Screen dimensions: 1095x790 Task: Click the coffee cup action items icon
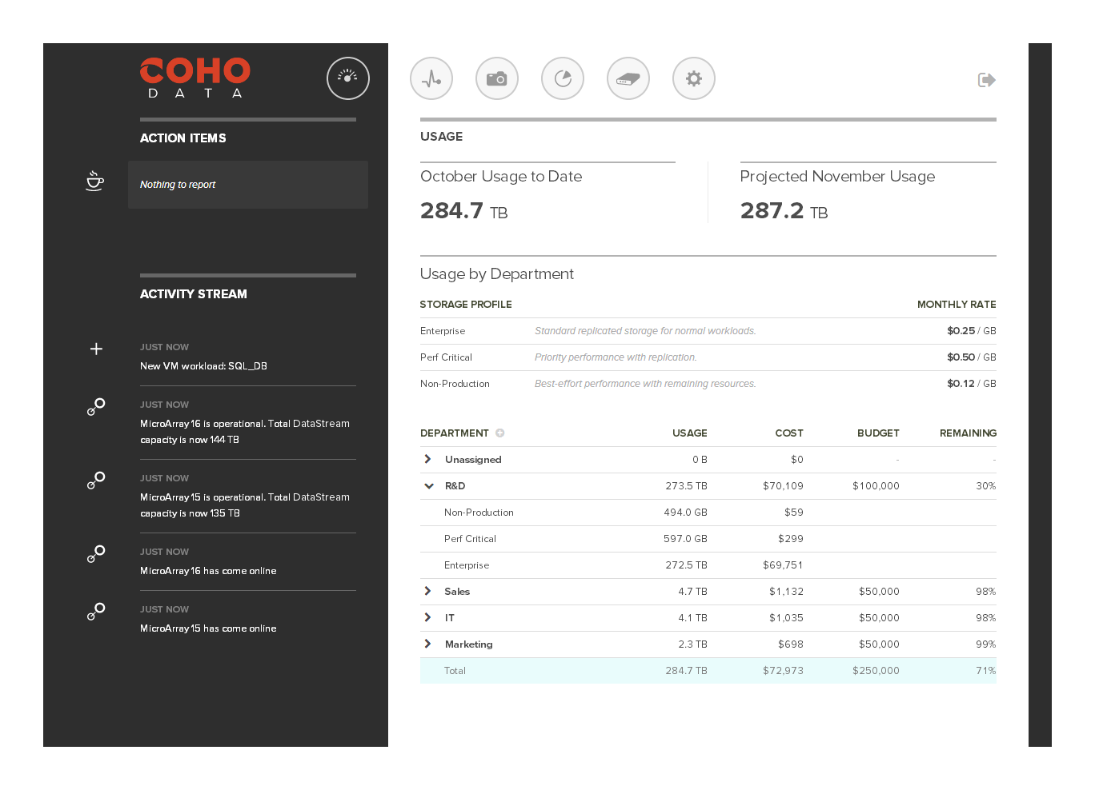point(95,182)
